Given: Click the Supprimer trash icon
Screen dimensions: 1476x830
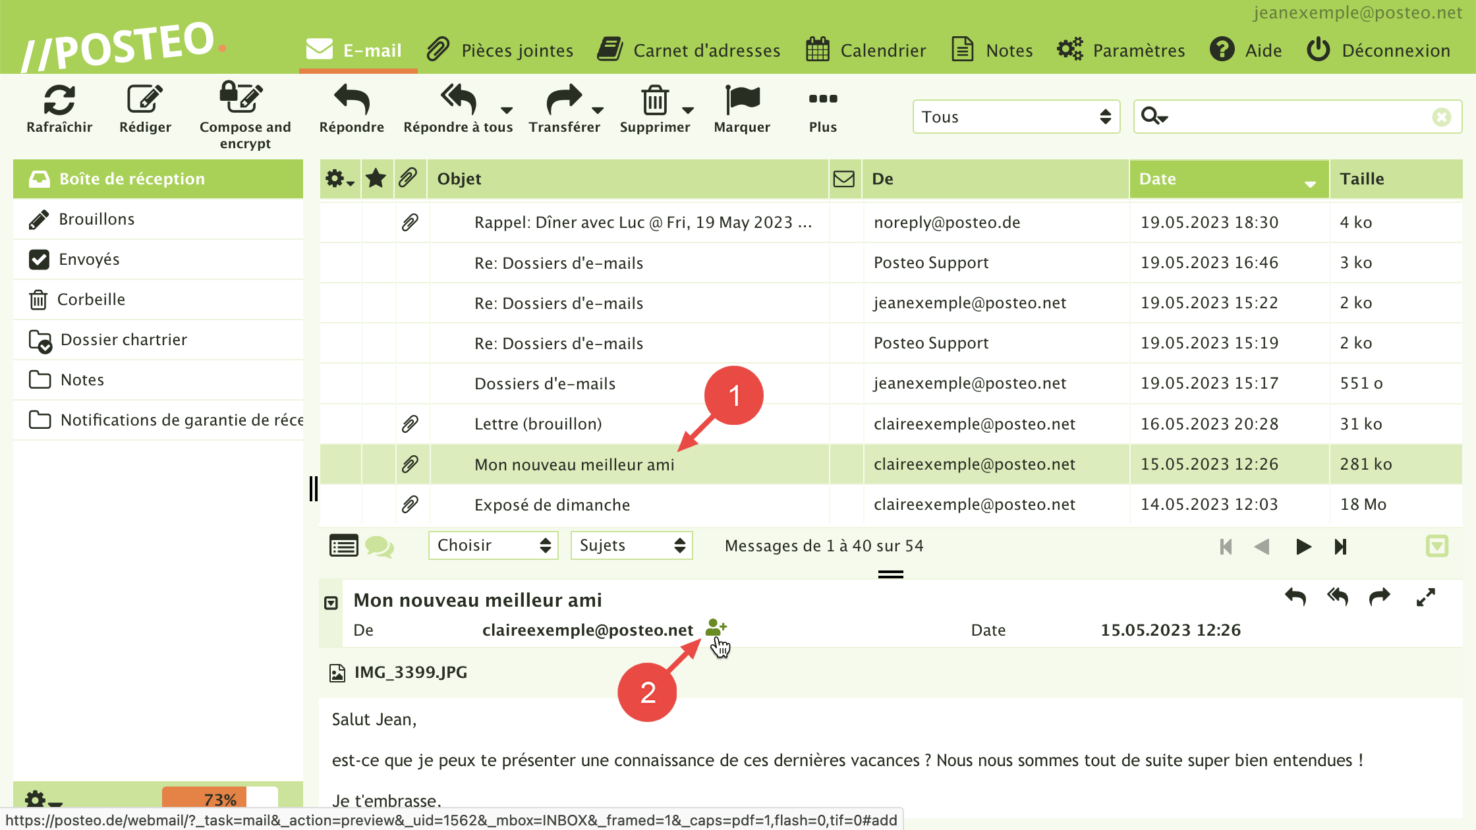Looking at the screenshot, I should pos(654,100).
